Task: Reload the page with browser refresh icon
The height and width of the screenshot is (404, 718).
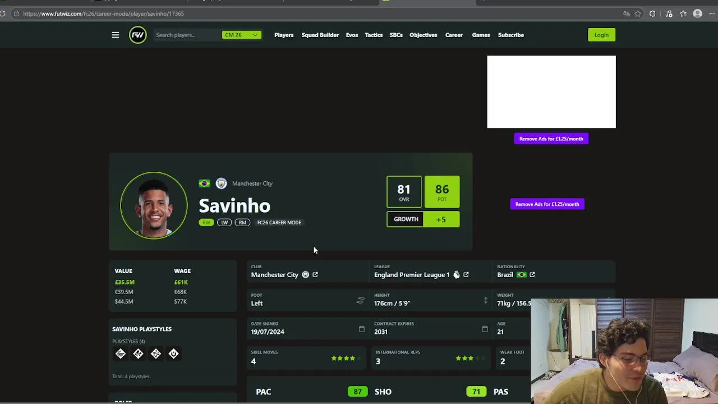Action: (x=3, y=13)
